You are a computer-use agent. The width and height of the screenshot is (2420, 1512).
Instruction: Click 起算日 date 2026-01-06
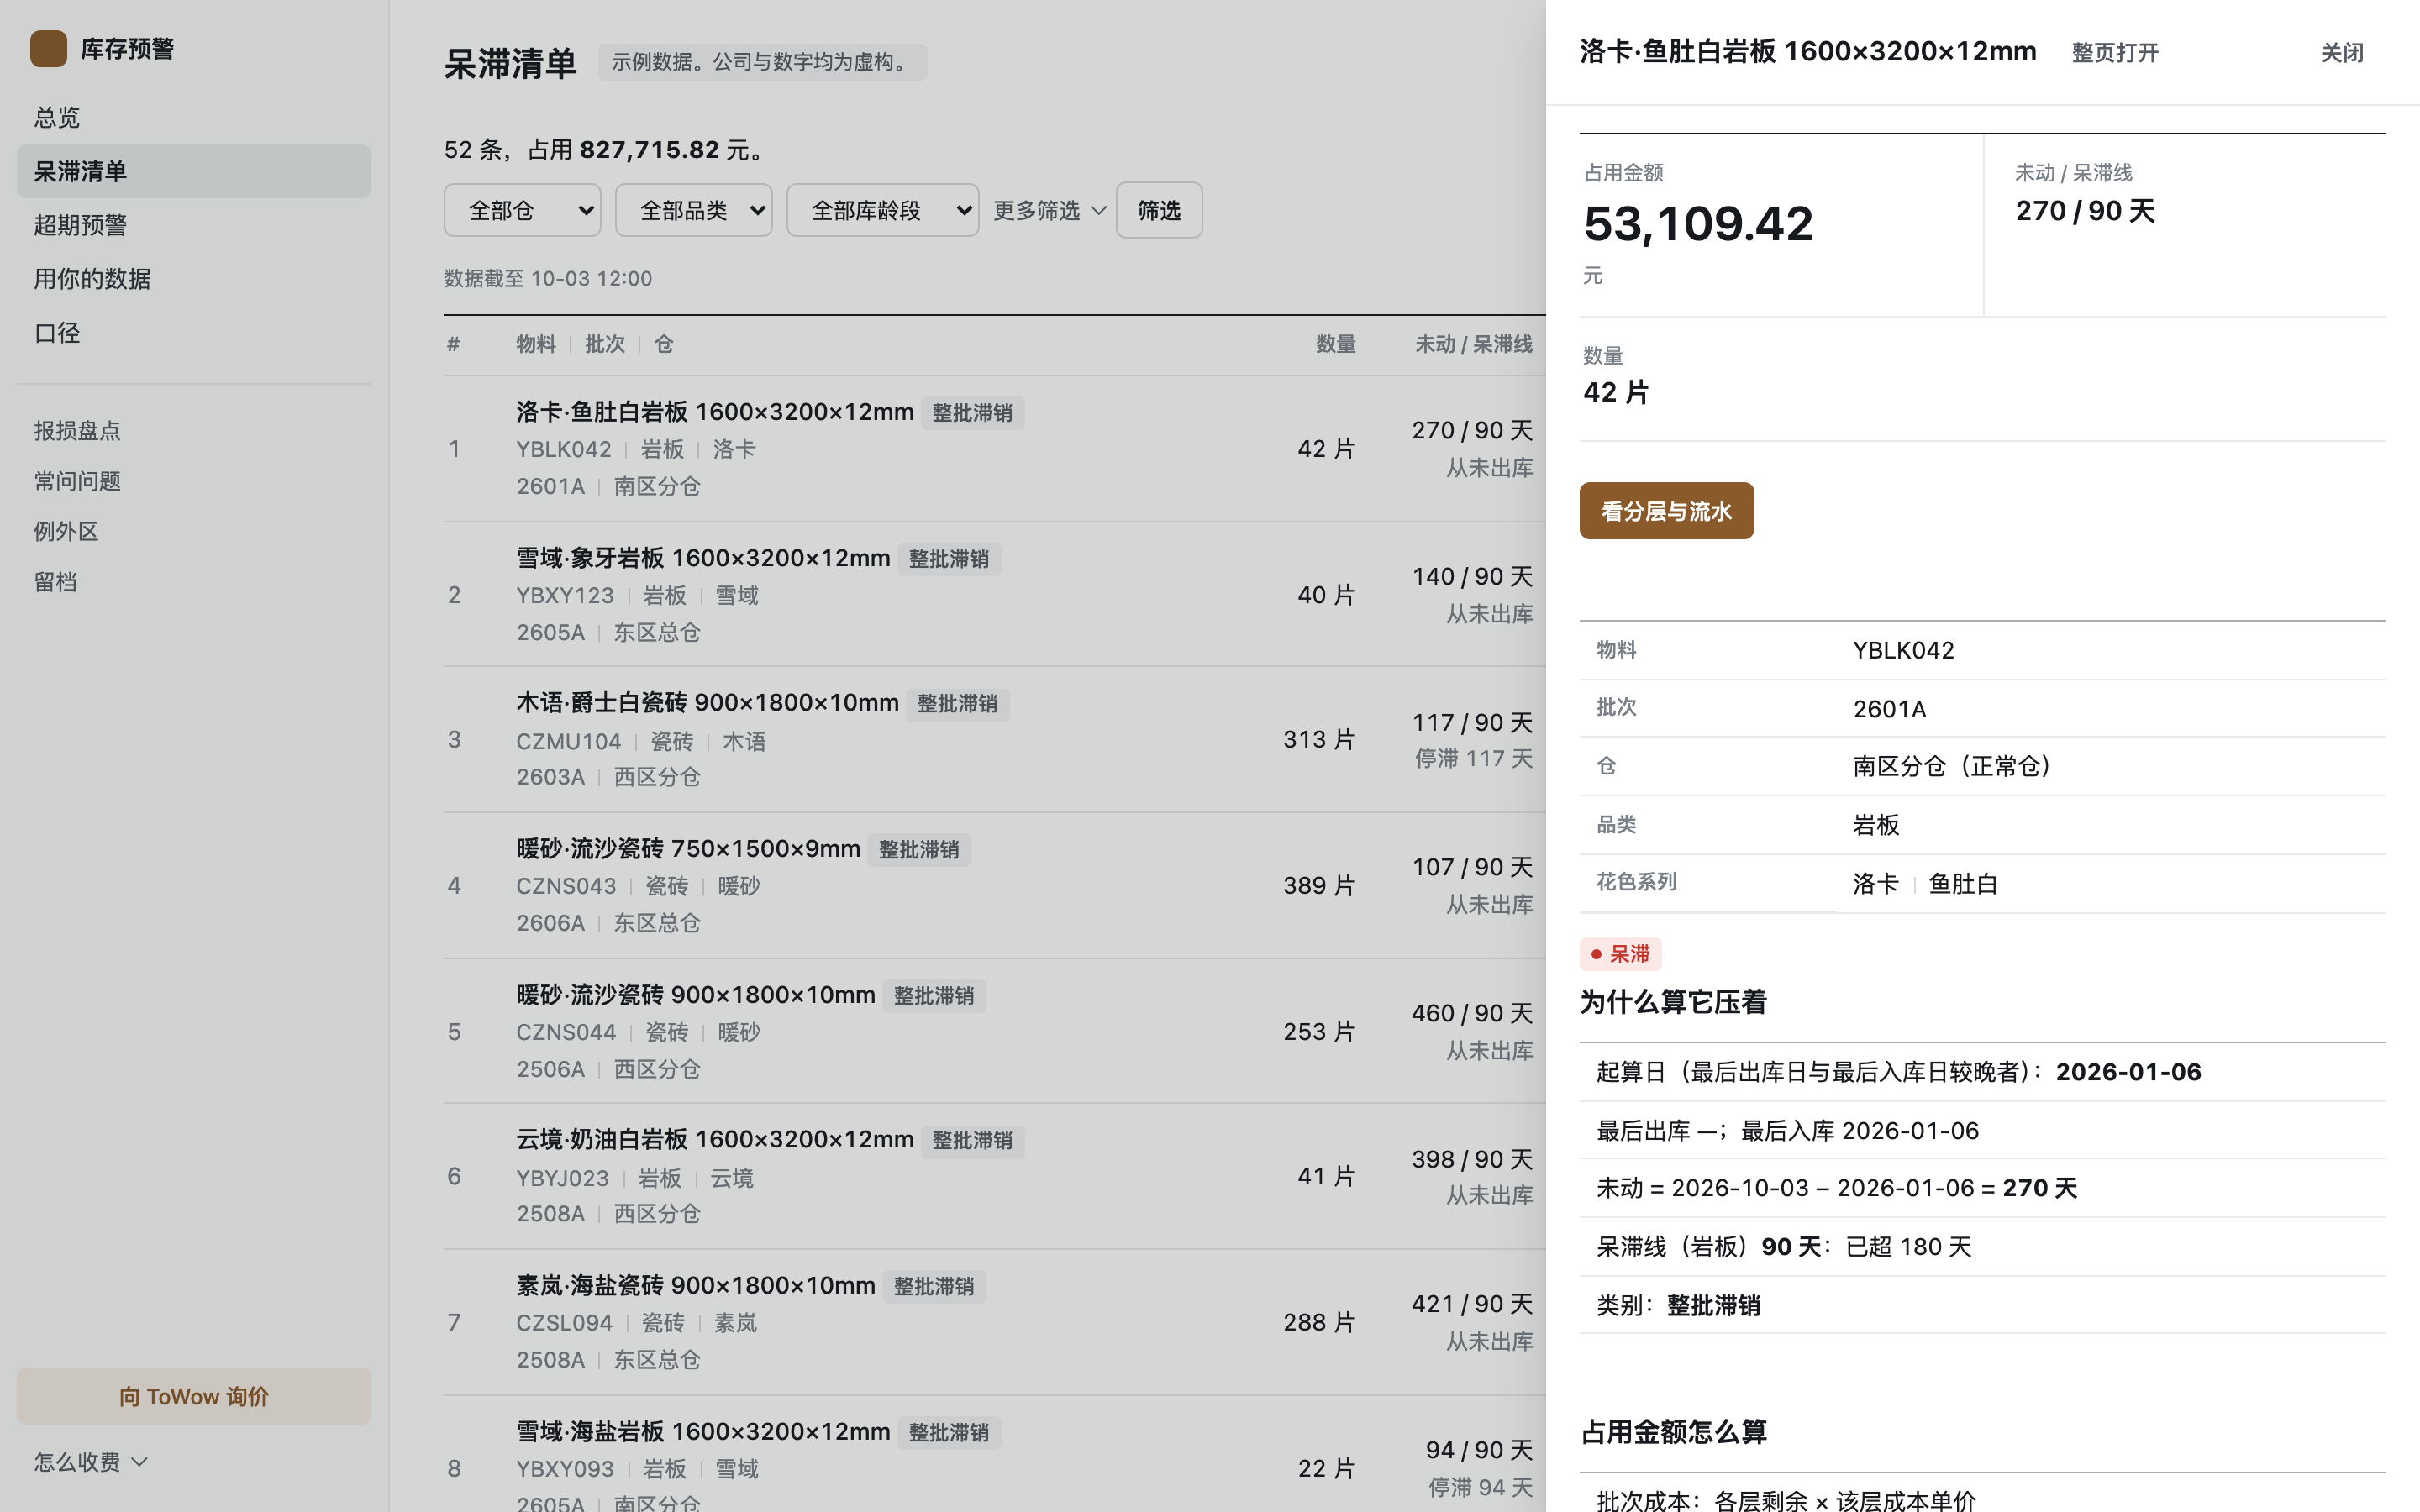pyautogui.click(x=2128, y=1072)
